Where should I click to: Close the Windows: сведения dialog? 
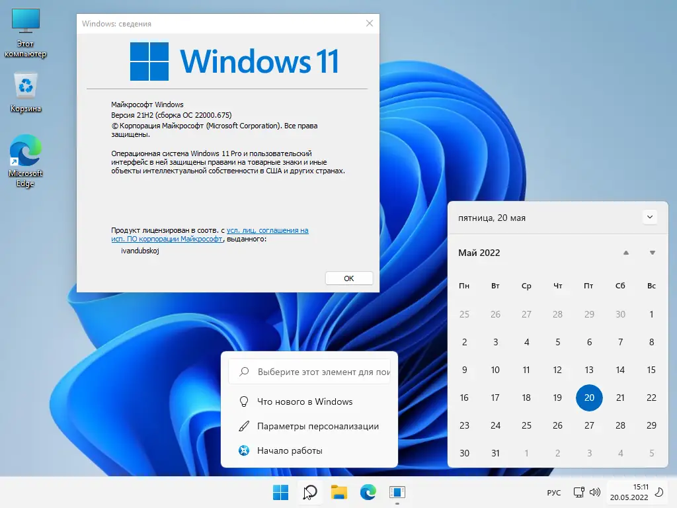tap(370, 23)
